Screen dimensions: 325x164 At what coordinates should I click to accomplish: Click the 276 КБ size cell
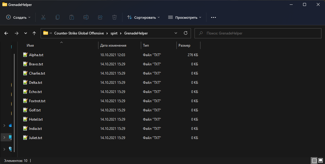point(193,55)
